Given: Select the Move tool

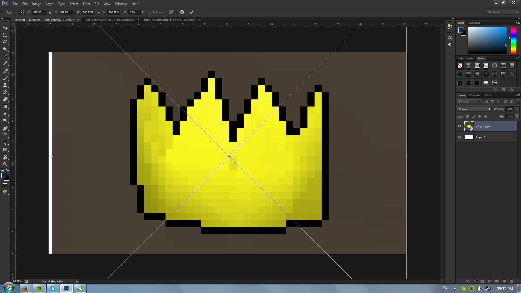Looking at the screenshot, I should 5,28.
